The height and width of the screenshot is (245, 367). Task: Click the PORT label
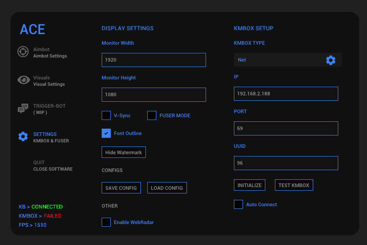(240, 111)
